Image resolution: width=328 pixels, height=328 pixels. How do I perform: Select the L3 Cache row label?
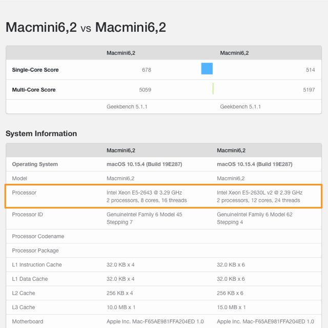24,307
